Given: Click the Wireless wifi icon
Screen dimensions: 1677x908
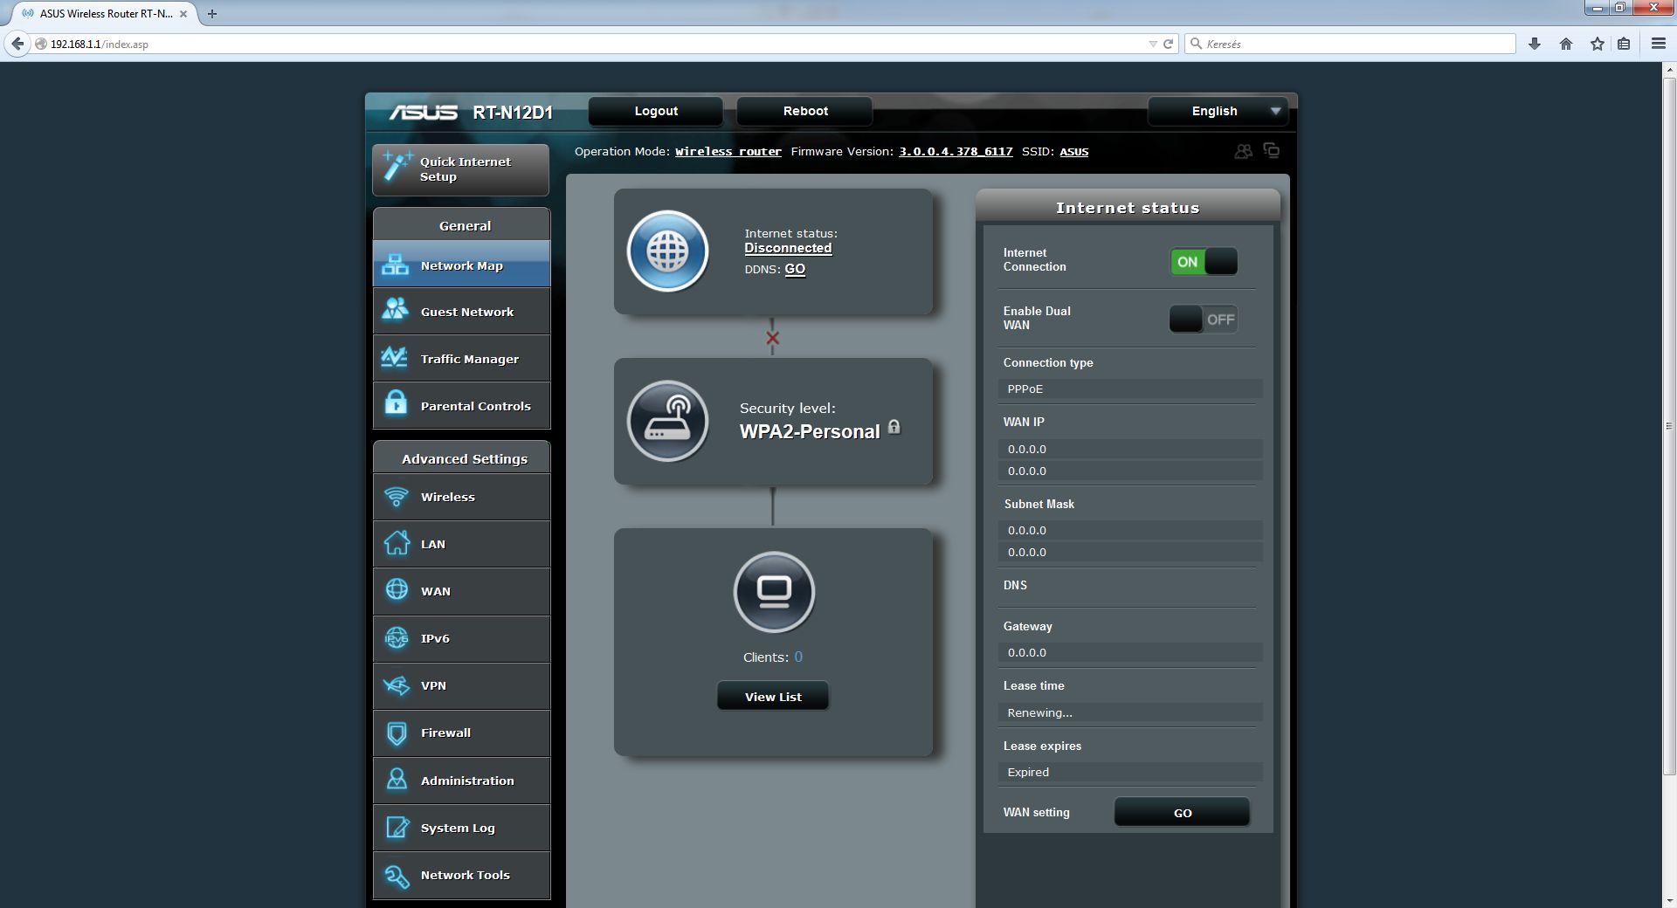Looking at the screenshot, I should tap(397, 496).
